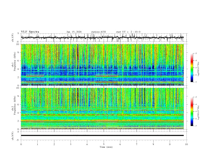Click the "station=ATH" label
The height and width of the screenshot is (162, 210).
coord(98,32)
